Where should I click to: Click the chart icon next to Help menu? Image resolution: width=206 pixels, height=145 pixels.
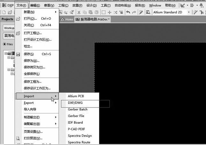tap(182, 5)
